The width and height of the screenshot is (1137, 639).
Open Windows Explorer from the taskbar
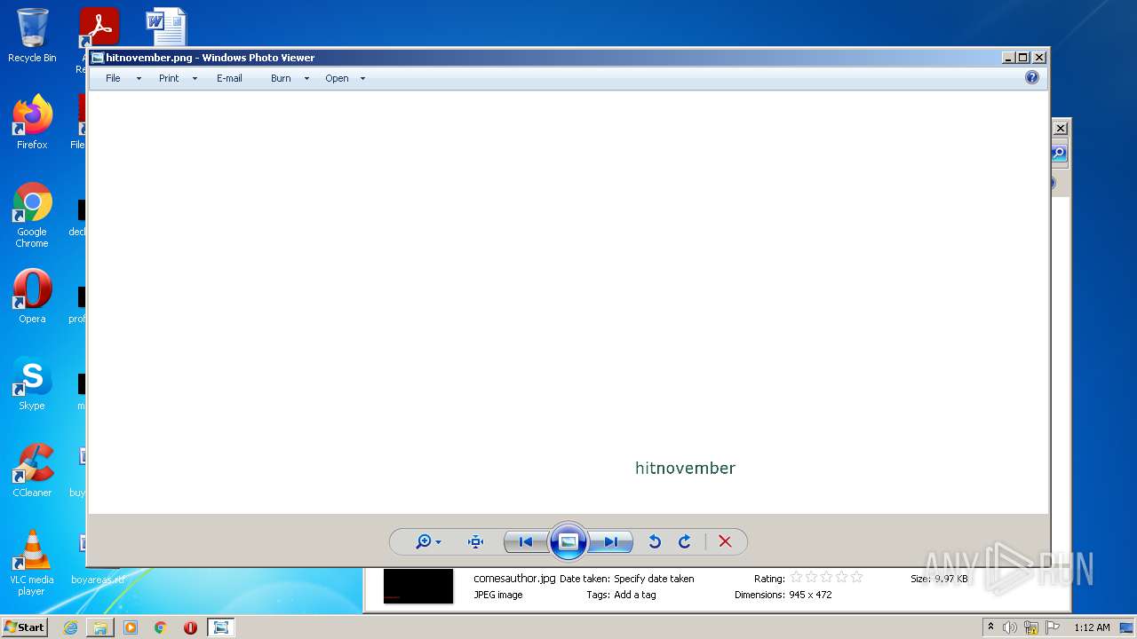(x=100, y=627)
